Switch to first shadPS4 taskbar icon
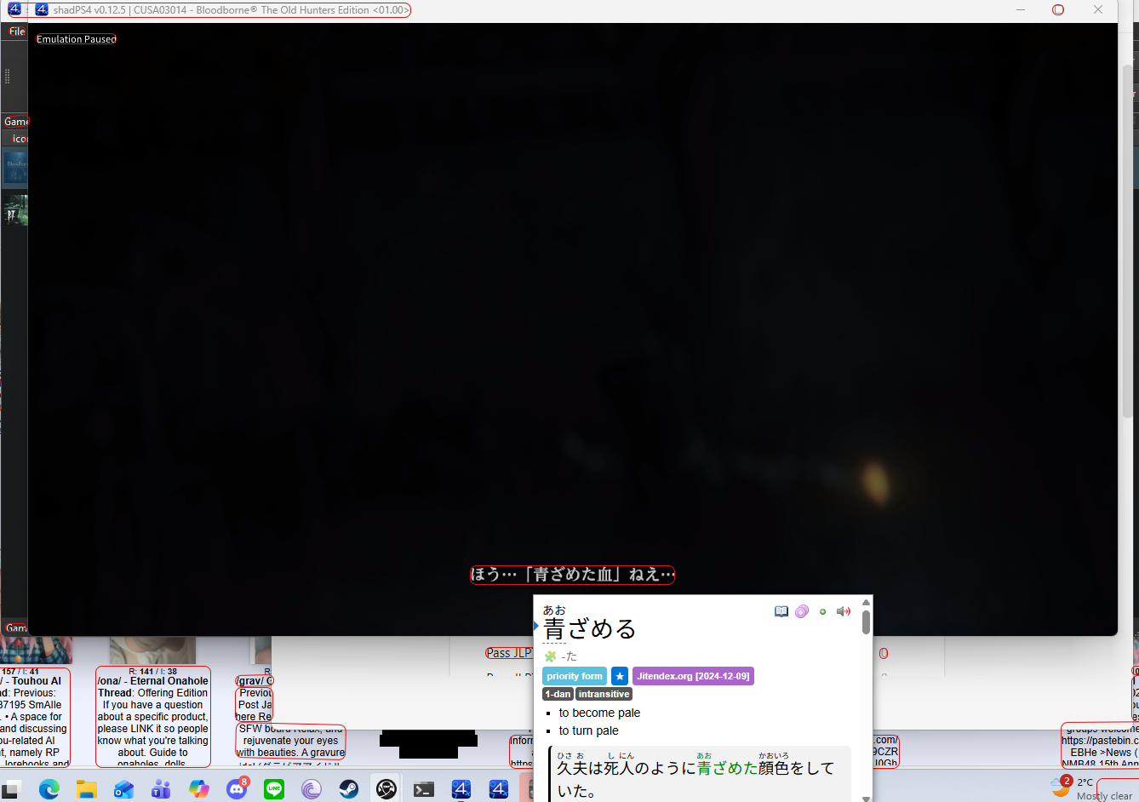The image size is (1139, 802). click(x=461, y=789)
